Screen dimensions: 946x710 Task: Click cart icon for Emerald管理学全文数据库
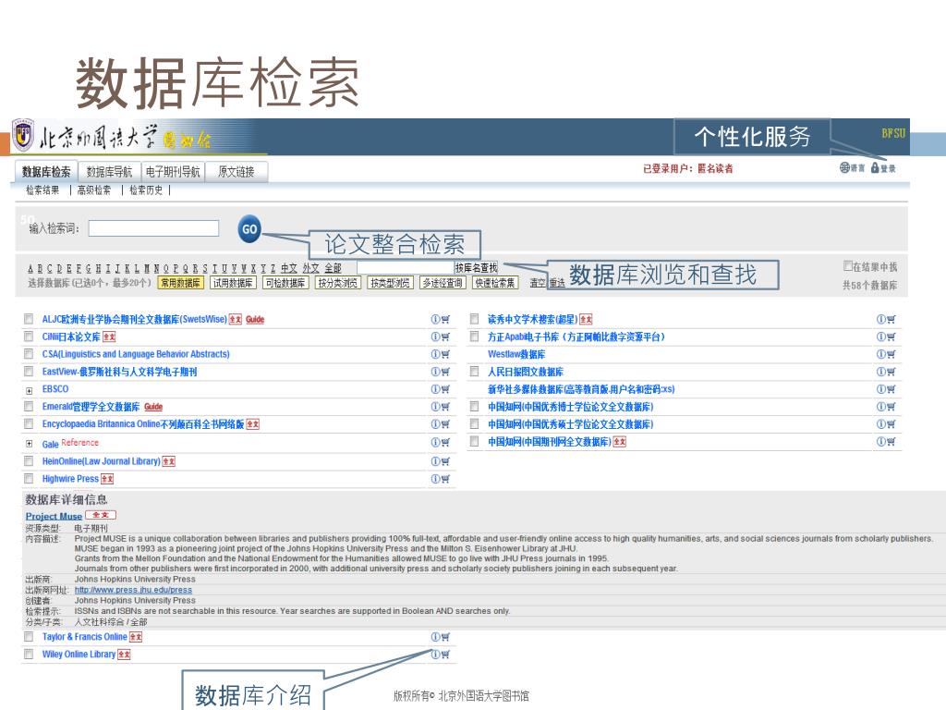445,407
